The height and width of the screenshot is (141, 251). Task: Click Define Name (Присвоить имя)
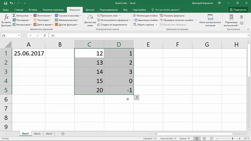(x=107, y=16)
